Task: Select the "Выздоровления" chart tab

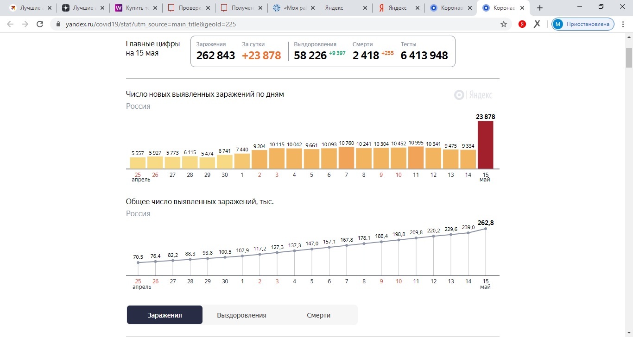Action: coord(241,315)
